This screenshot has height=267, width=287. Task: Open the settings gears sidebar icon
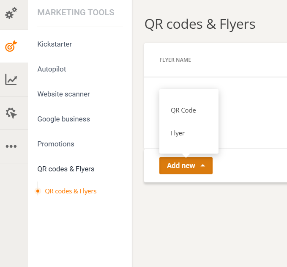click(x=11, y=14)
